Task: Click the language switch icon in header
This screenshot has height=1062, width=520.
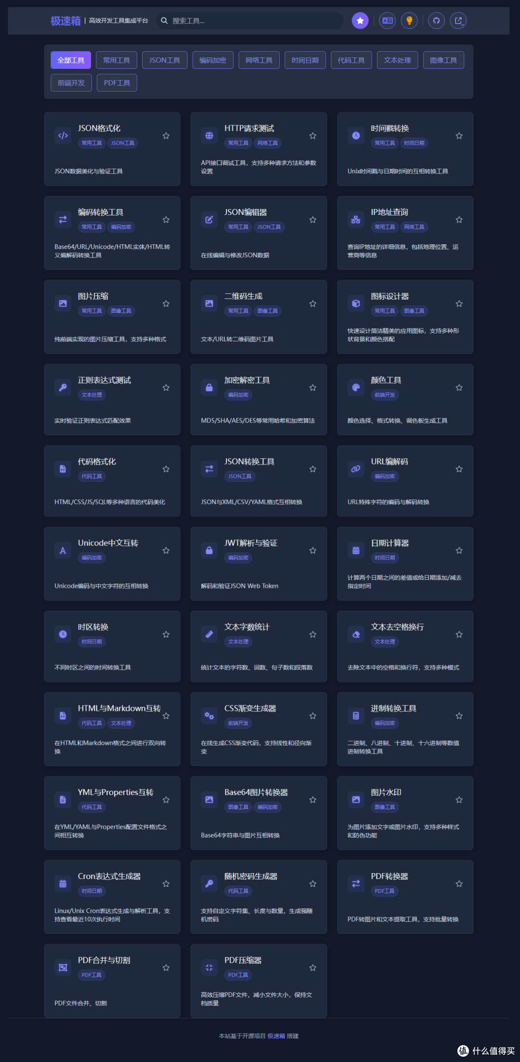Action: tap(388, 21)
